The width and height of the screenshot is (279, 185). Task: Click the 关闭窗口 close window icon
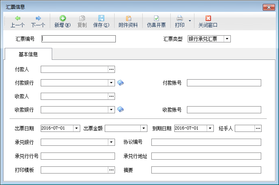208,18
